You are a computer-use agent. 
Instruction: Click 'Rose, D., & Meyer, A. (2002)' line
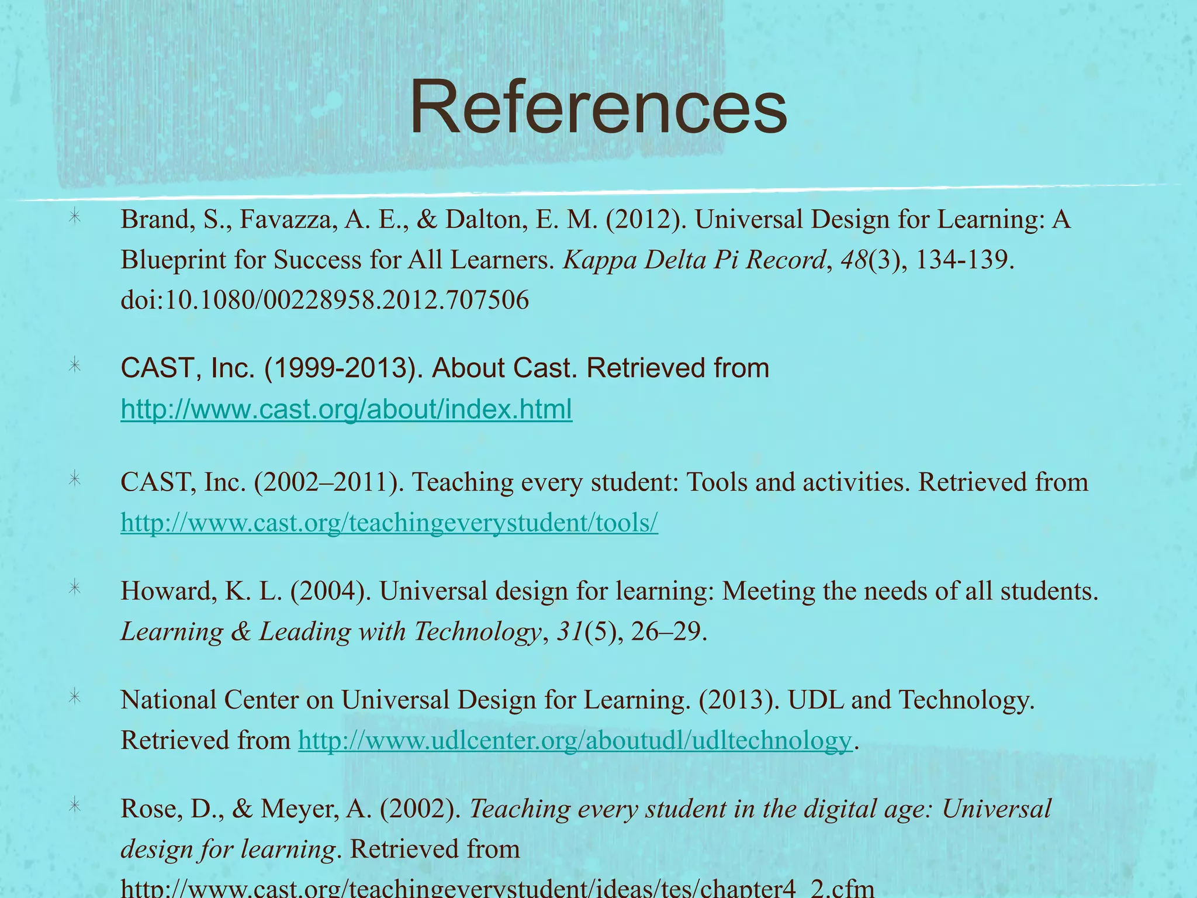coord(586,810)
